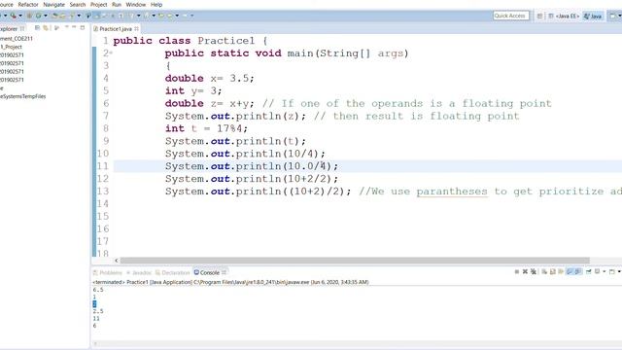Click the Terminate button in Console toolbar

click(517, 272)
